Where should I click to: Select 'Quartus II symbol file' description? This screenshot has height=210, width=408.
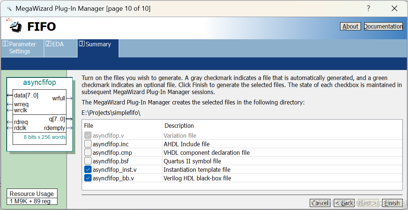coord(192,161)
